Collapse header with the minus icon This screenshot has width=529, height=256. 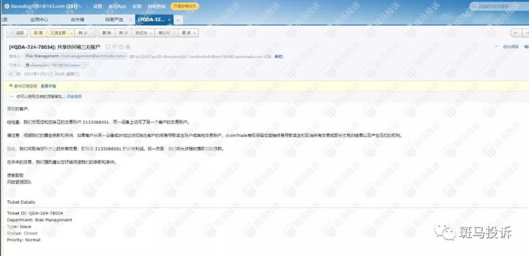(x=496, y=46)
